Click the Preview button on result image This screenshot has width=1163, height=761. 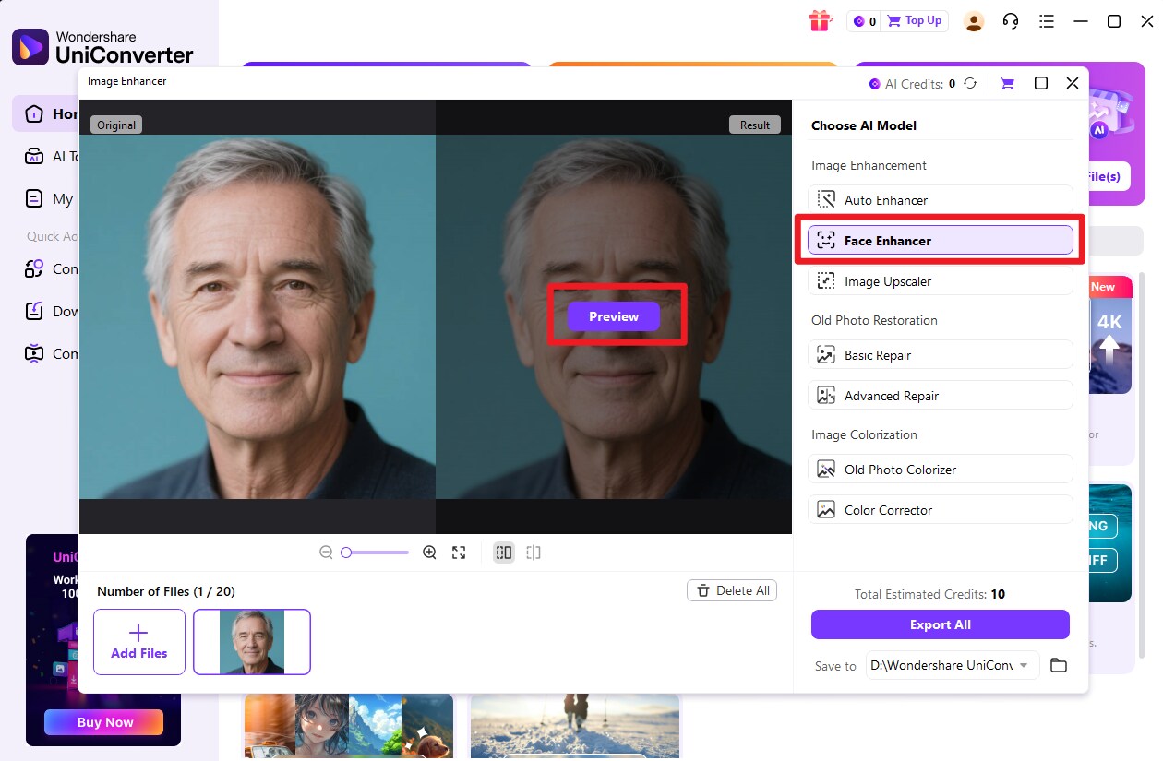tap(614, 316)
